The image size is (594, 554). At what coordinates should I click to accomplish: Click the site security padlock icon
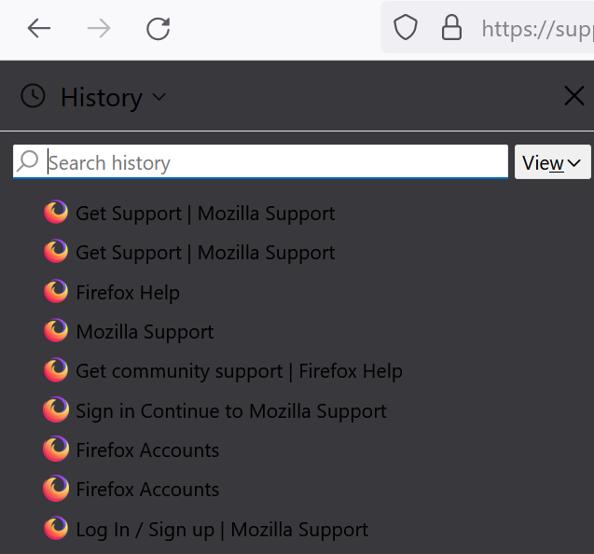[451, 27]
